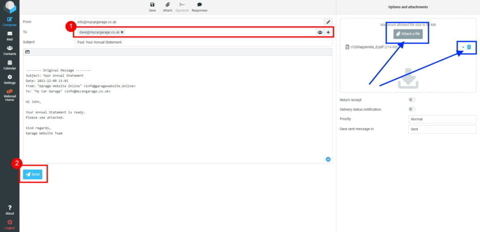Click the 'Hi John,' line in body
This screenshot has height=232, width=480.
click(x=33, y=102)
